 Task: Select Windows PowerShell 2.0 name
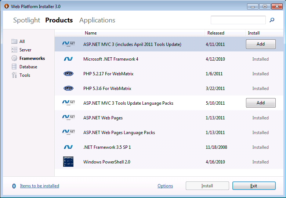click(107, 162)
